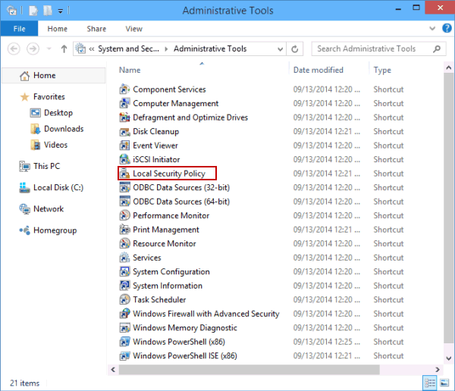Select the Resource Monitor icon
The image size is (455, 391).
point(125,243)
